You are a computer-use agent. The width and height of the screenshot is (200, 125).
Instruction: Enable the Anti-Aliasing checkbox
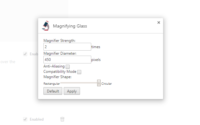point(67,67)
